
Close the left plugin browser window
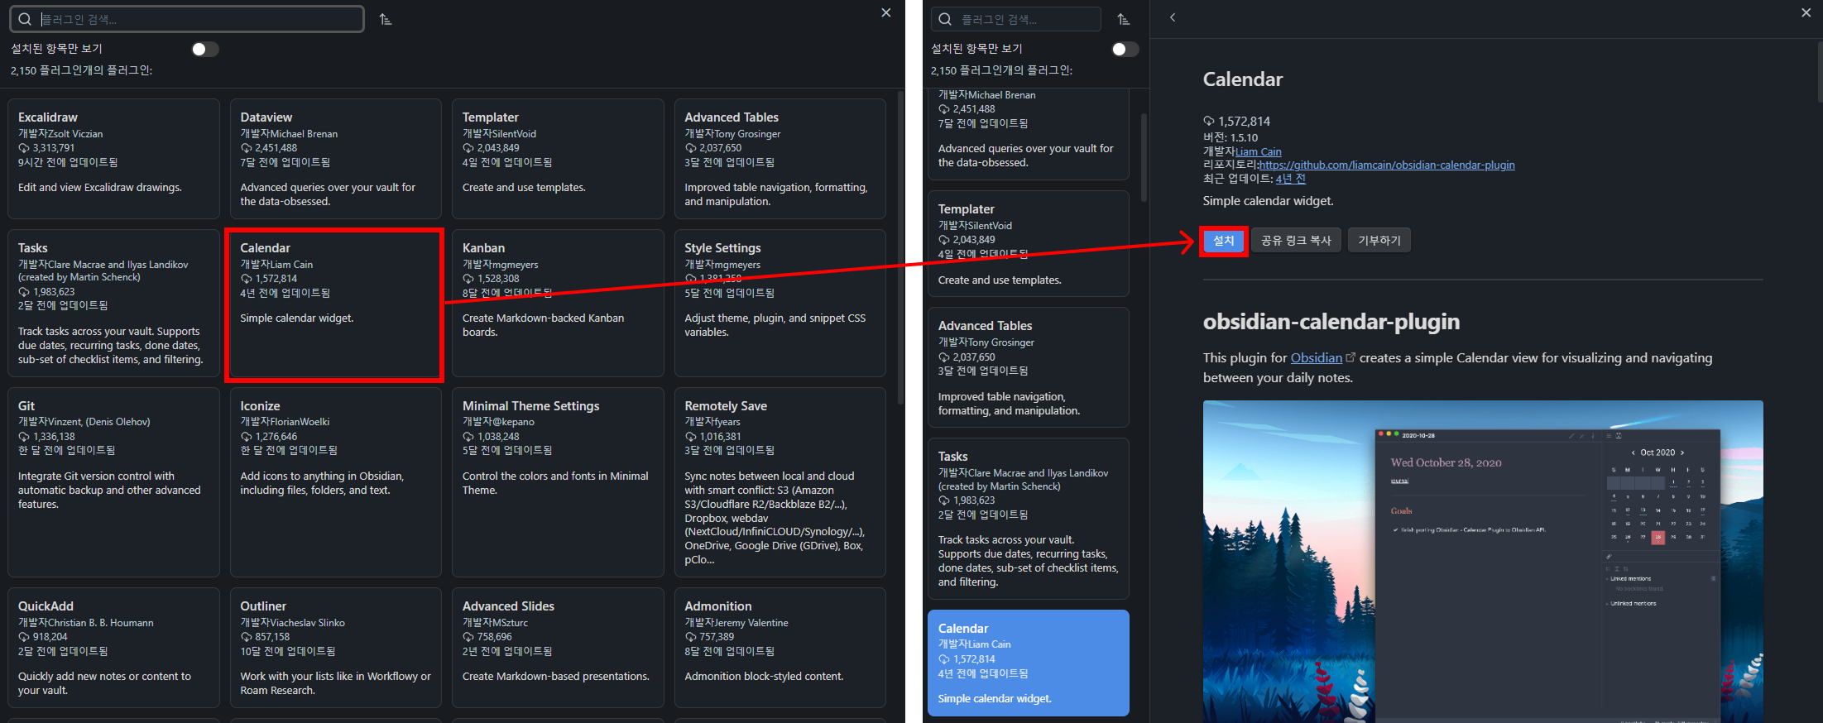886,12
